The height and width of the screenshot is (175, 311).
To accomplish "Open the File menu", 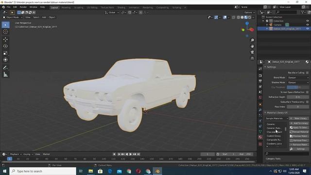I will [9, 7].
